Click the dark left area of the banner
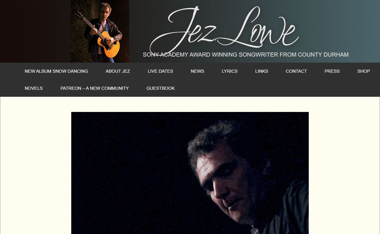This screenshot has width=380, height=234. 35,31
